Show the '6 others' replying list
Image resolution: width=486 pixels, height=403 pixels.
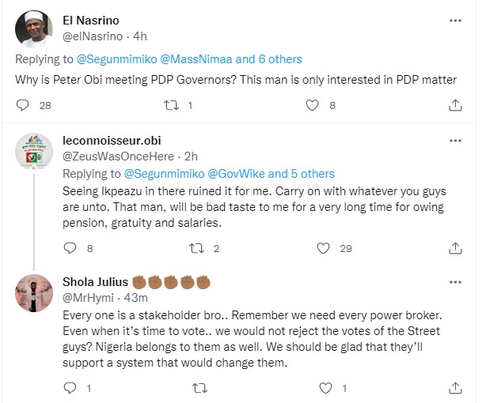click(274, 58)
